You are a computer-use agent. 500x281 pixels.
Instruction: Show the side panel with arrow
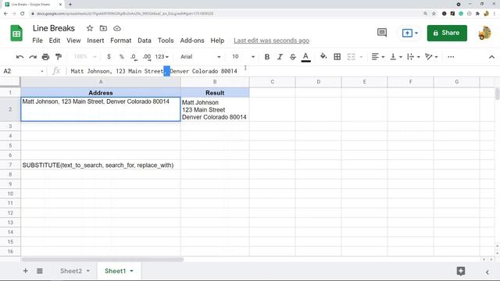[487, 272]
